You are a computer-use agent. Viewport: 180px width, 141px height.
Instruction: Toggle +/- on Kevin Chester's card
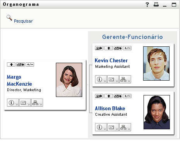(127, 48)
